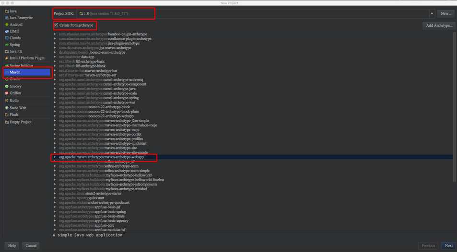Click the Groovy project type icon
This screenshot has width=457, height=252.
click(x=7, y=86)
